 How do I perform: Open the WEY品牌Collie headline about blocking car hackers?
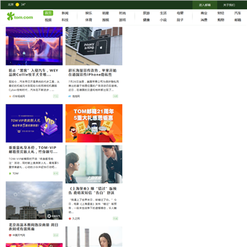point(34,73)
